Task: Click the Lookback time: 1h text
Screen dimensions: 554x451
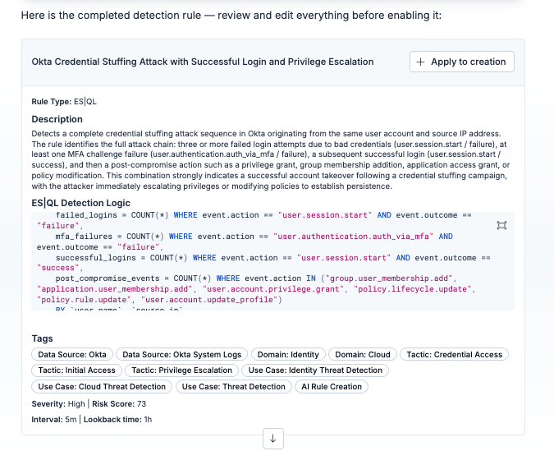Action: click(117, 420)
